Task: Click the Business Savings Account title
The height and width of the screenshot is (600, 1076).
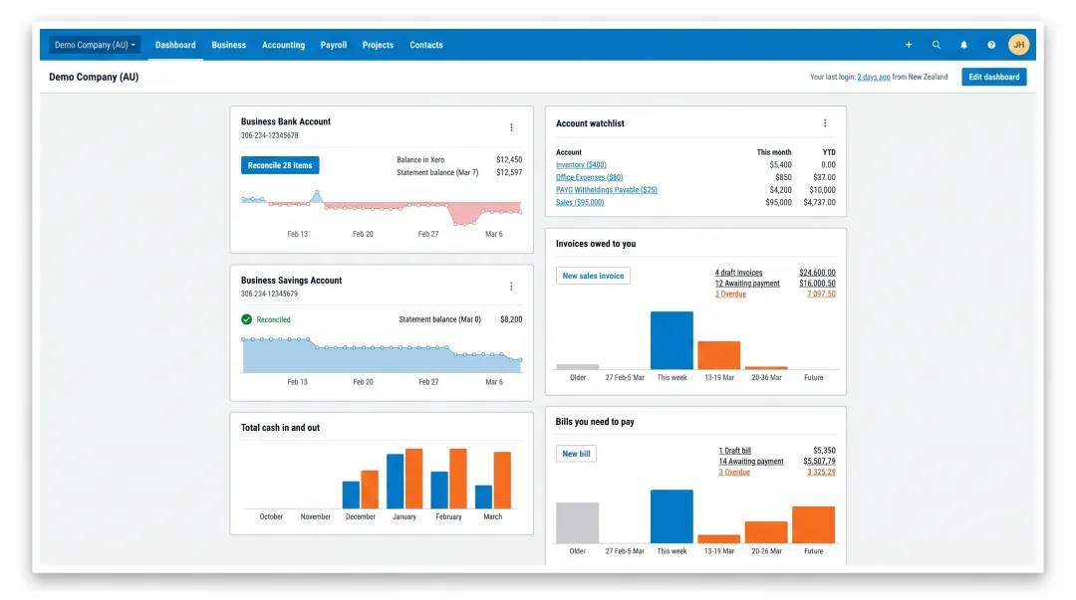Action: click(x=291, y=280)
